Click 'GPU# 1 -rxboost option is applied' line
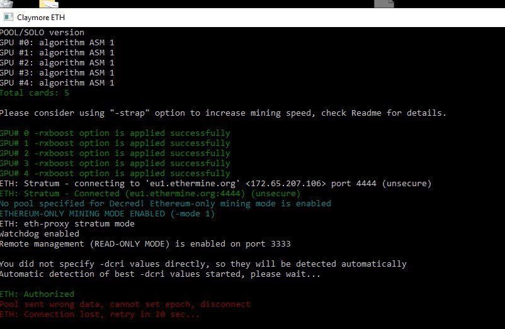Viewport: 505px width, 329px height. (x=115, y=143)
